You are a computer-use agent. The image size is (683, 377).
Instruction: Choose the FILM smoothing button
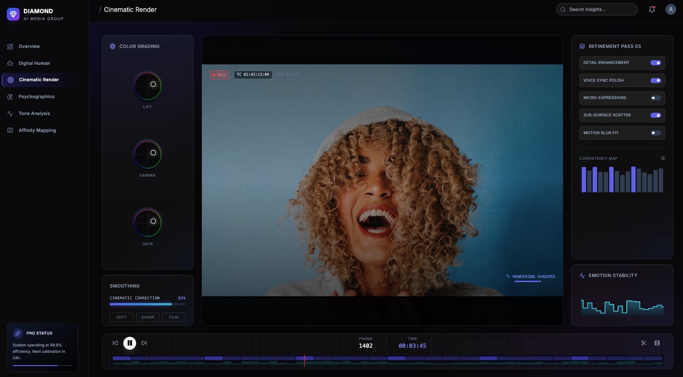(174, 317)
